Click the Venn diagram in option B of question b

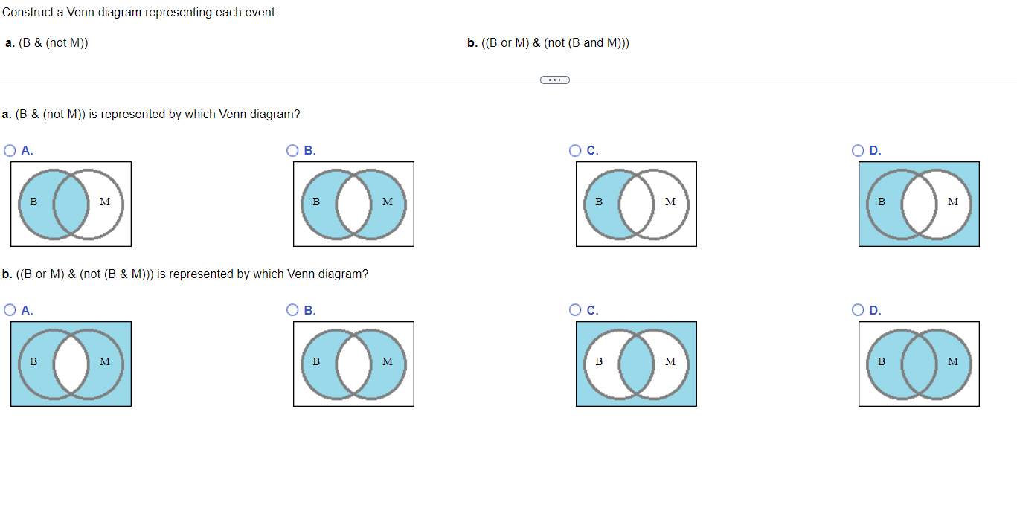[x=353, y=363]
